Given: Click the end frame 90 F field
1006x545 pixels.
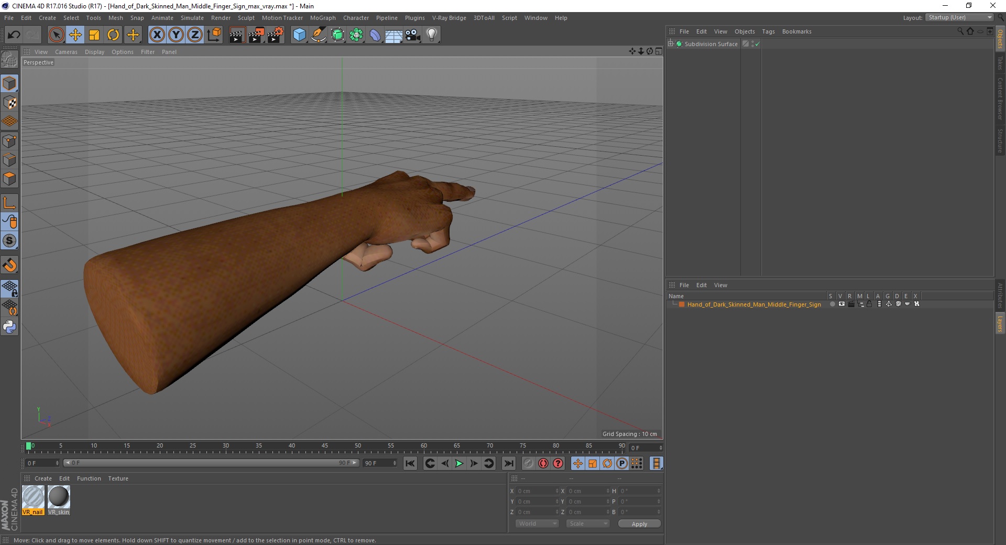Looking at the screenshot, I should click(380, 463).
